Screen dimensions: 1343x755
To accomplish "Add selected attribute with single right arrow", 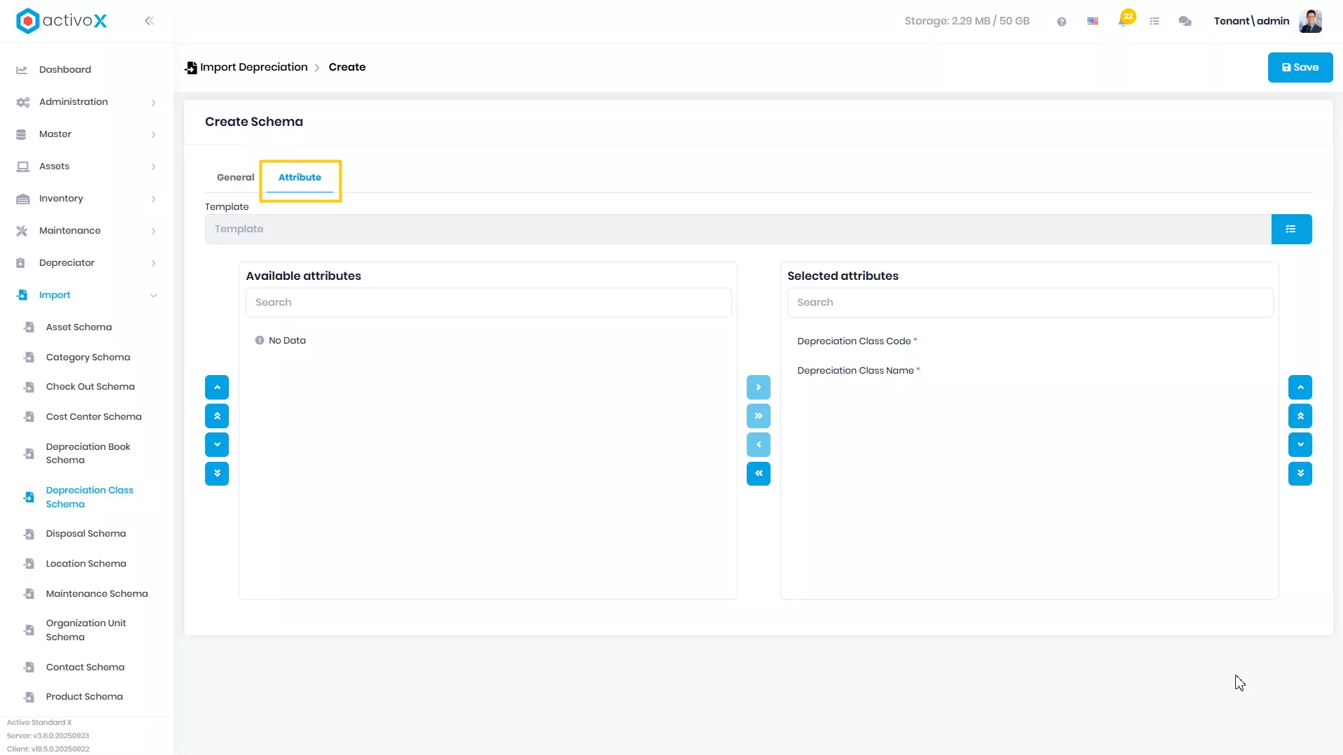I will 759,387.
